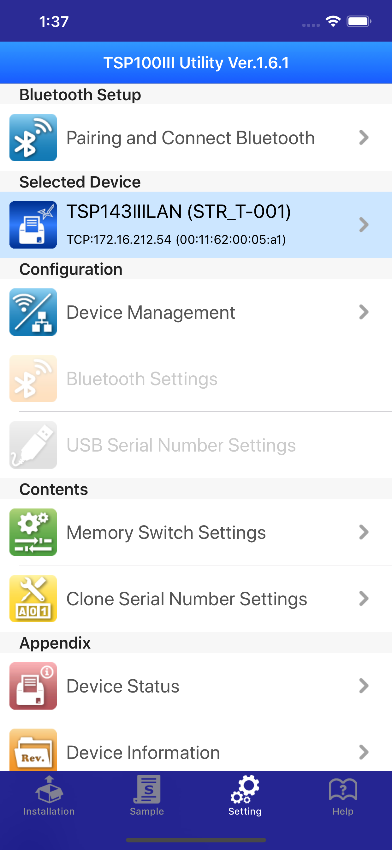Expand the Selected Device chevron
Image resolution: width=392 pixels, height=850 pixels.
(363, 225)
